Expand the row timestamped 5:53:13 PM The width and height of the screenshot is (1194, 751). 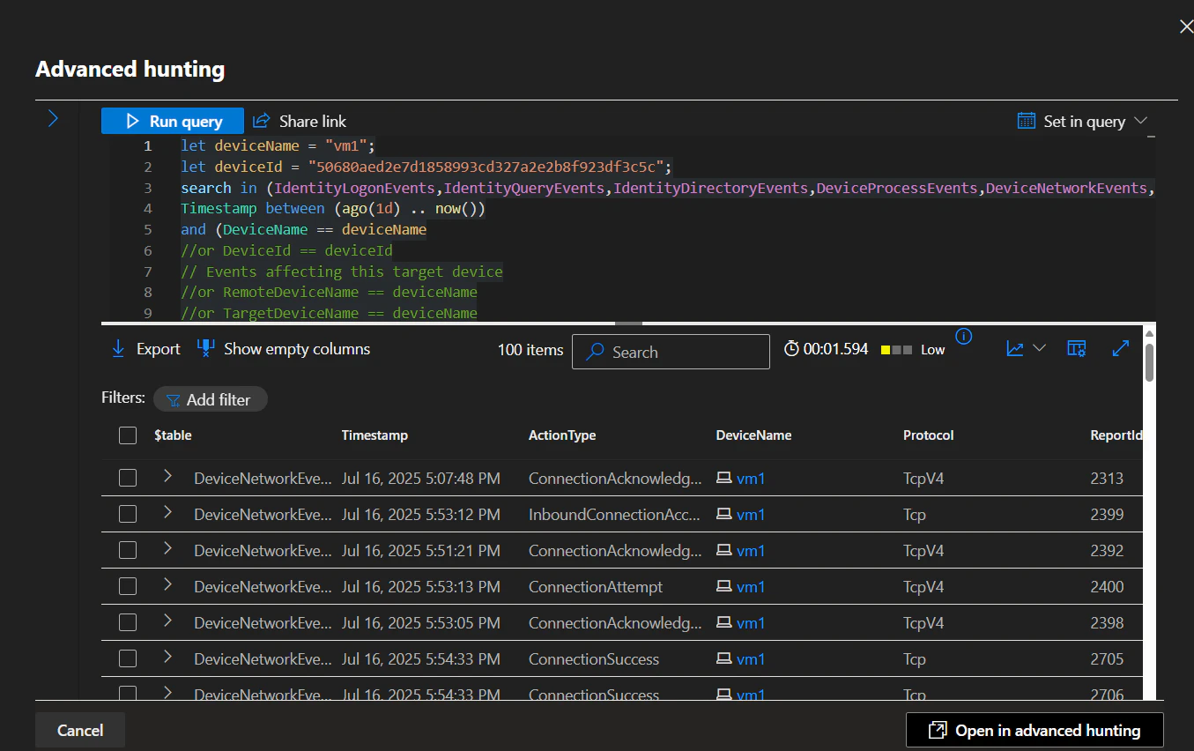167,584
